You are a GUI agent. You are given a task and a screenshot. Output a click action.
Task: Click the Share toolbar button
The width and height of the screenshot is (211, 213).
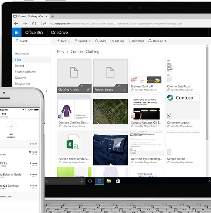(x=101, y=41)
